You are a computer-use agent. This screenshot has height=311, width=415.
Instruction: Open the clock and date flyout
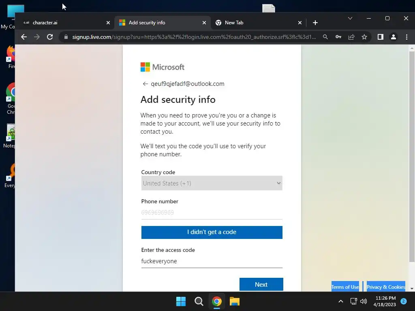coord(385,301)
